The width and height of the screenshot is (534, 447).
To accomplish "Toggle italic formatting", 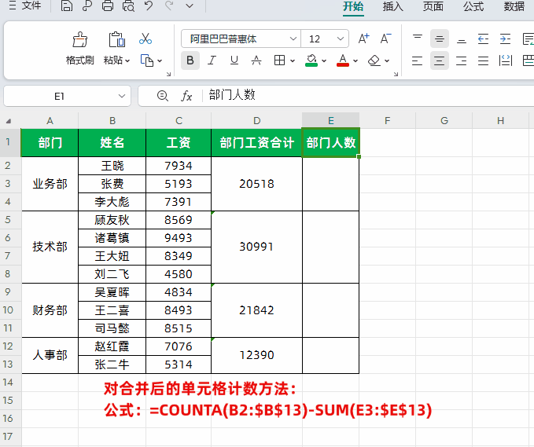I will click(x=212, y=60).
